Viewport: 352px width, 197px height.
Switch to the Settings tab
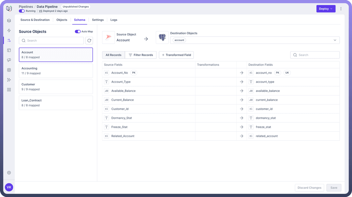click(x=98, y=20)
